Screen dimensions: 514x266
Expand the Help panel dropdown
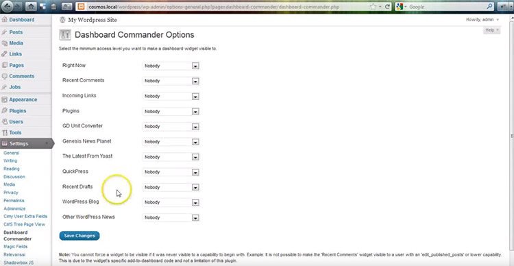(491, 30)
